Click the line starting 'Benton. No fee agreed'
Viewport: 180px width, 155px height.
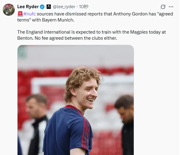click(67, 38)
